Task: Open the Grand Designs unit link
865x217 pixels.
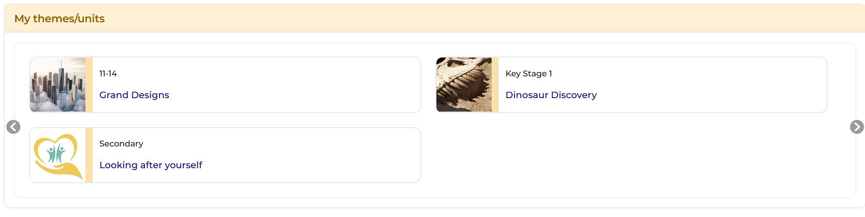Action: pos(134,95)
